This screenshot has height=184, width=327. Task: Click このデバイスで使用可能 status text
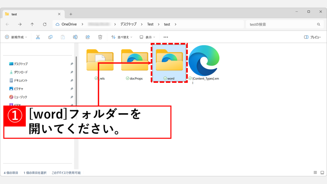pos(66,173)
